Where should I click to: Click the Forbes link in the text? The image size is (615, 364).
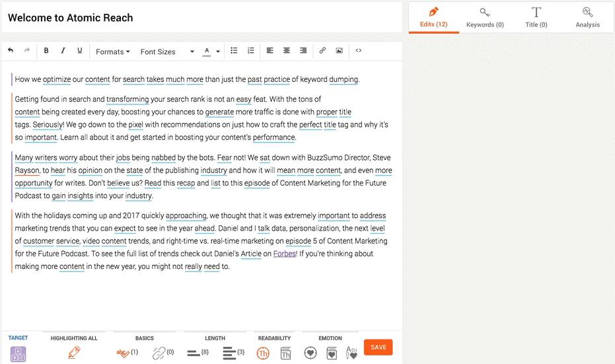click(x=284, y=254)
